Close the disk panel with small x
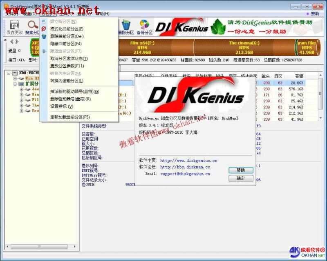Image resolution: width=327 pixels, height=261 pixels. click(5, 40)
